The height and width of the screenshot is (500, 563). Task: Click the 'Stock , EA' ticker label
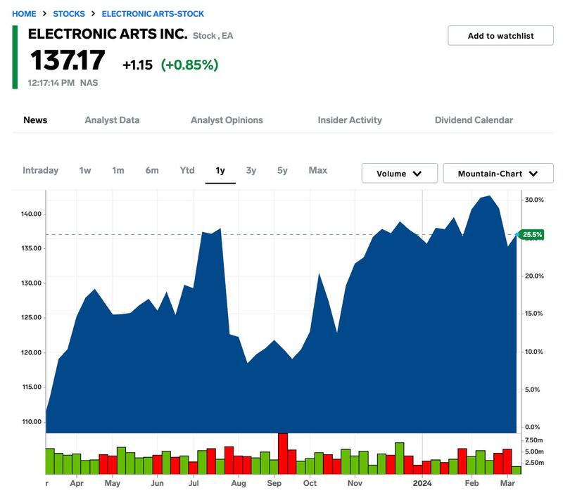pyautogui.click(x=213, y=36)
